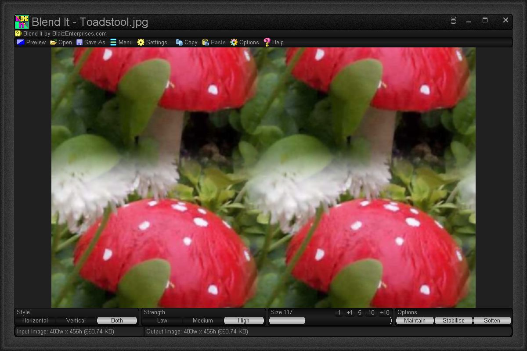The width and height of the screenshot is (527, 351).
Task: Click the blended toadstool image preview
Action: 263,178
